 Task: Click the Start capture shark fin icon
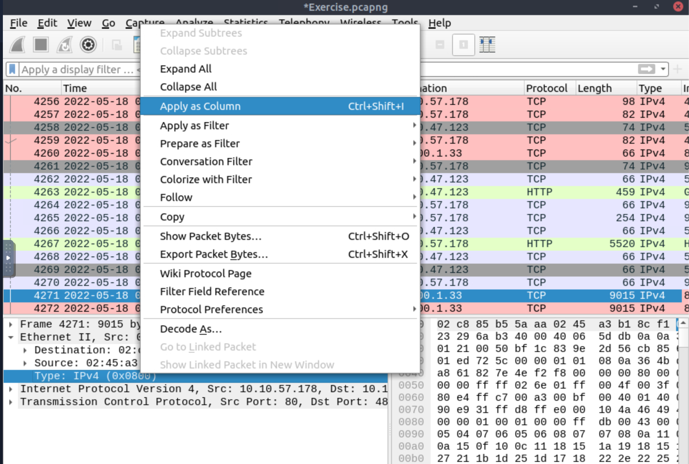(17, 45)
